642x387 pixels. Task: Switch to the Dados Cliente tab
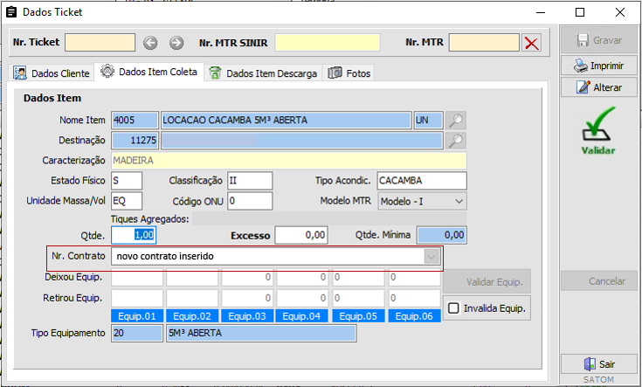coord(52,73)
